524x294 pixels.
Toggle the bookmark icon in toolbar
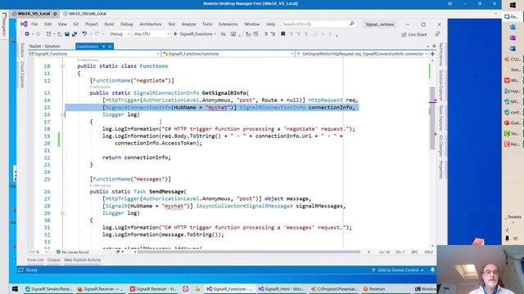pos(282,34)
